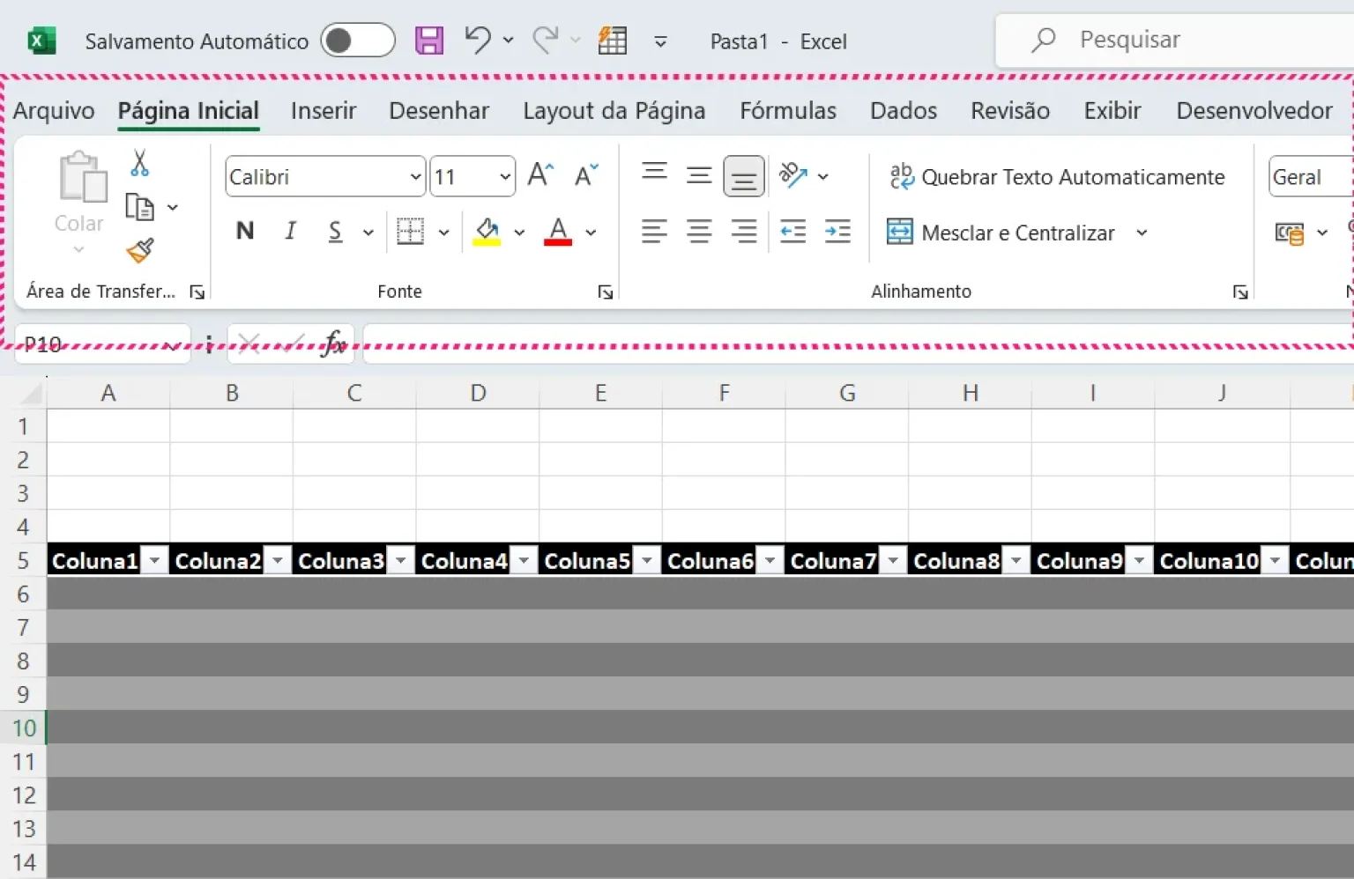The height and width of the screenshot is (879, 1354).
Task: Open the Coluna10 filter dropdown
Action: [1275, 560]
